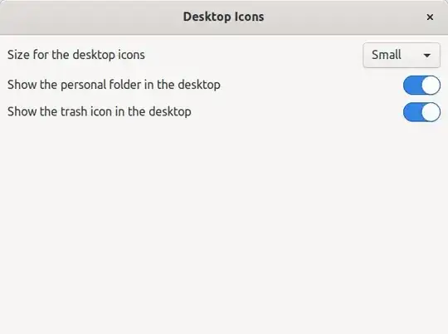
Task: Select the Small text in size selector
Action: point(387,55)
